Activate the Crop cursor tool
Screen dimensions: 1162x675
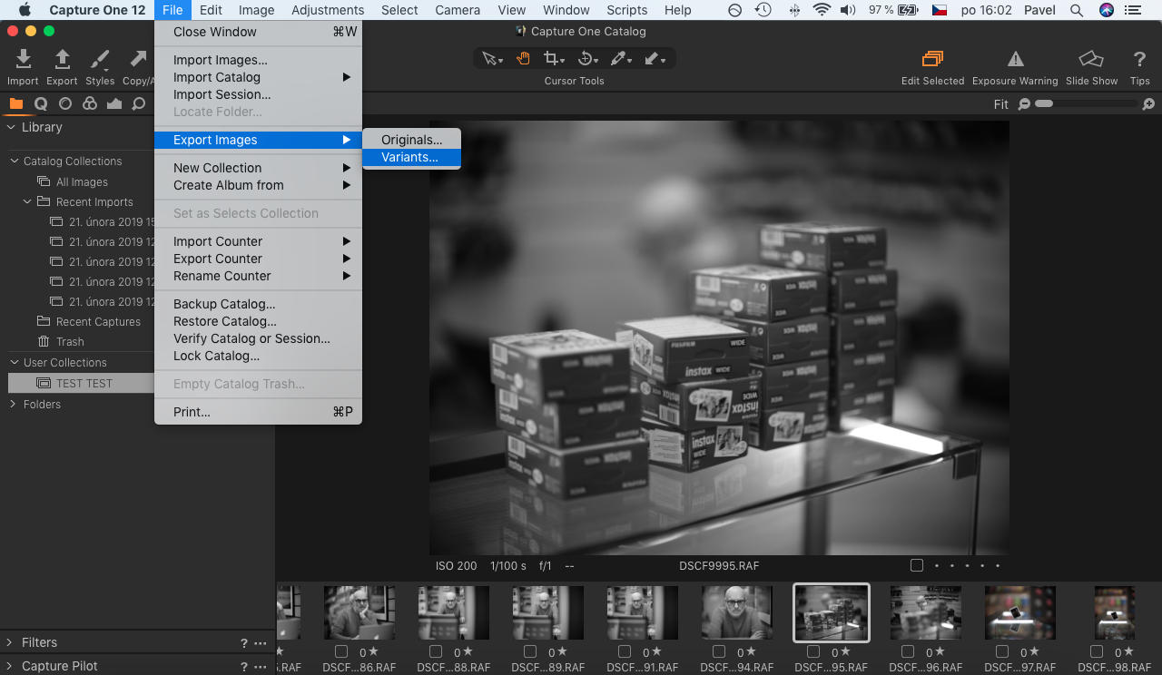point(553,57)
